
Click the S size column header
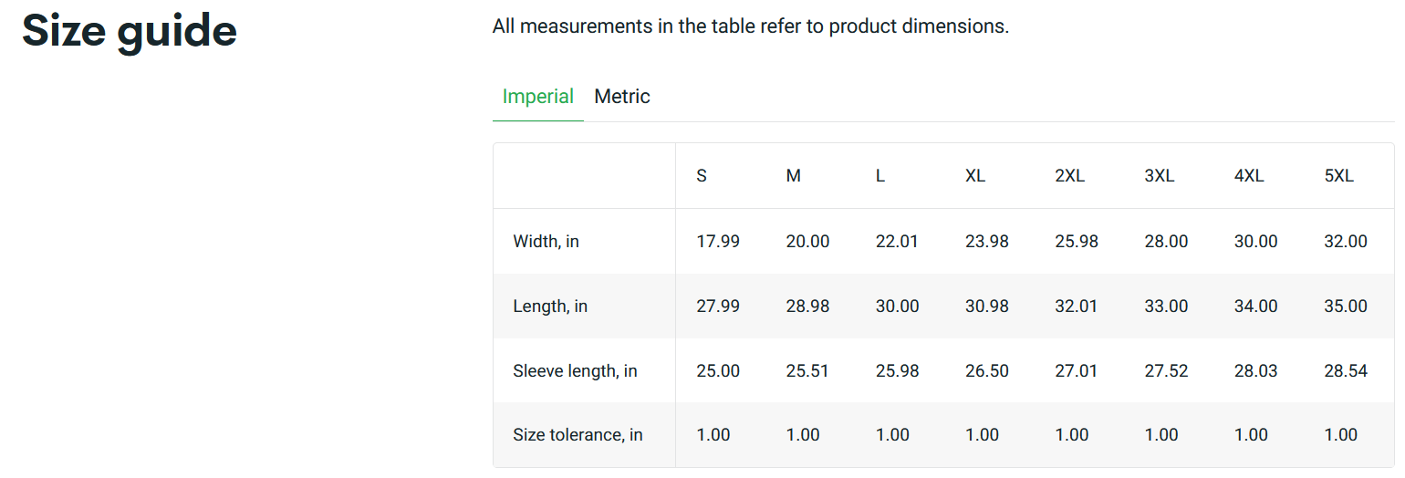pyautogui.click(x=702, y=176)
